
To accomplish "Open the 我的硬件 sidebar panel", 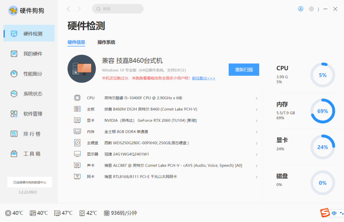I will click(x=29, y=54).
